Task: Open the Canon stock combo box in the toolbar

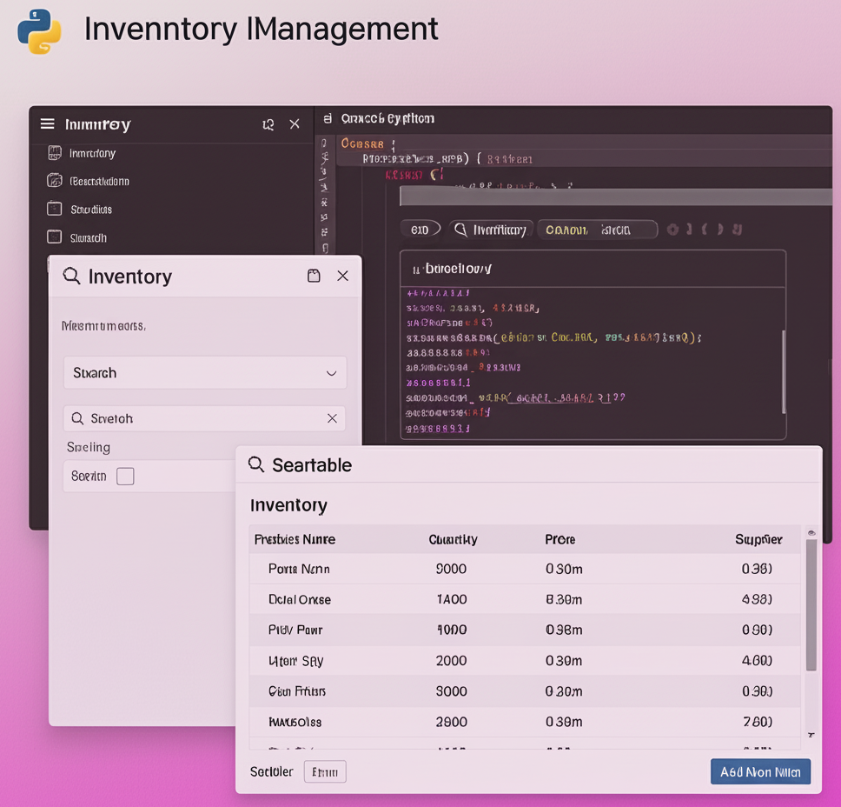Action: (598, 229)
